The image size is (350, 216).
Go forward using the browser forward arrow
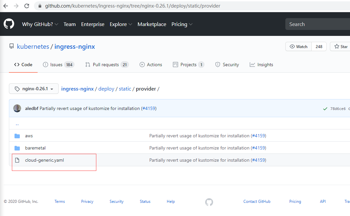(x=16, y=6)
